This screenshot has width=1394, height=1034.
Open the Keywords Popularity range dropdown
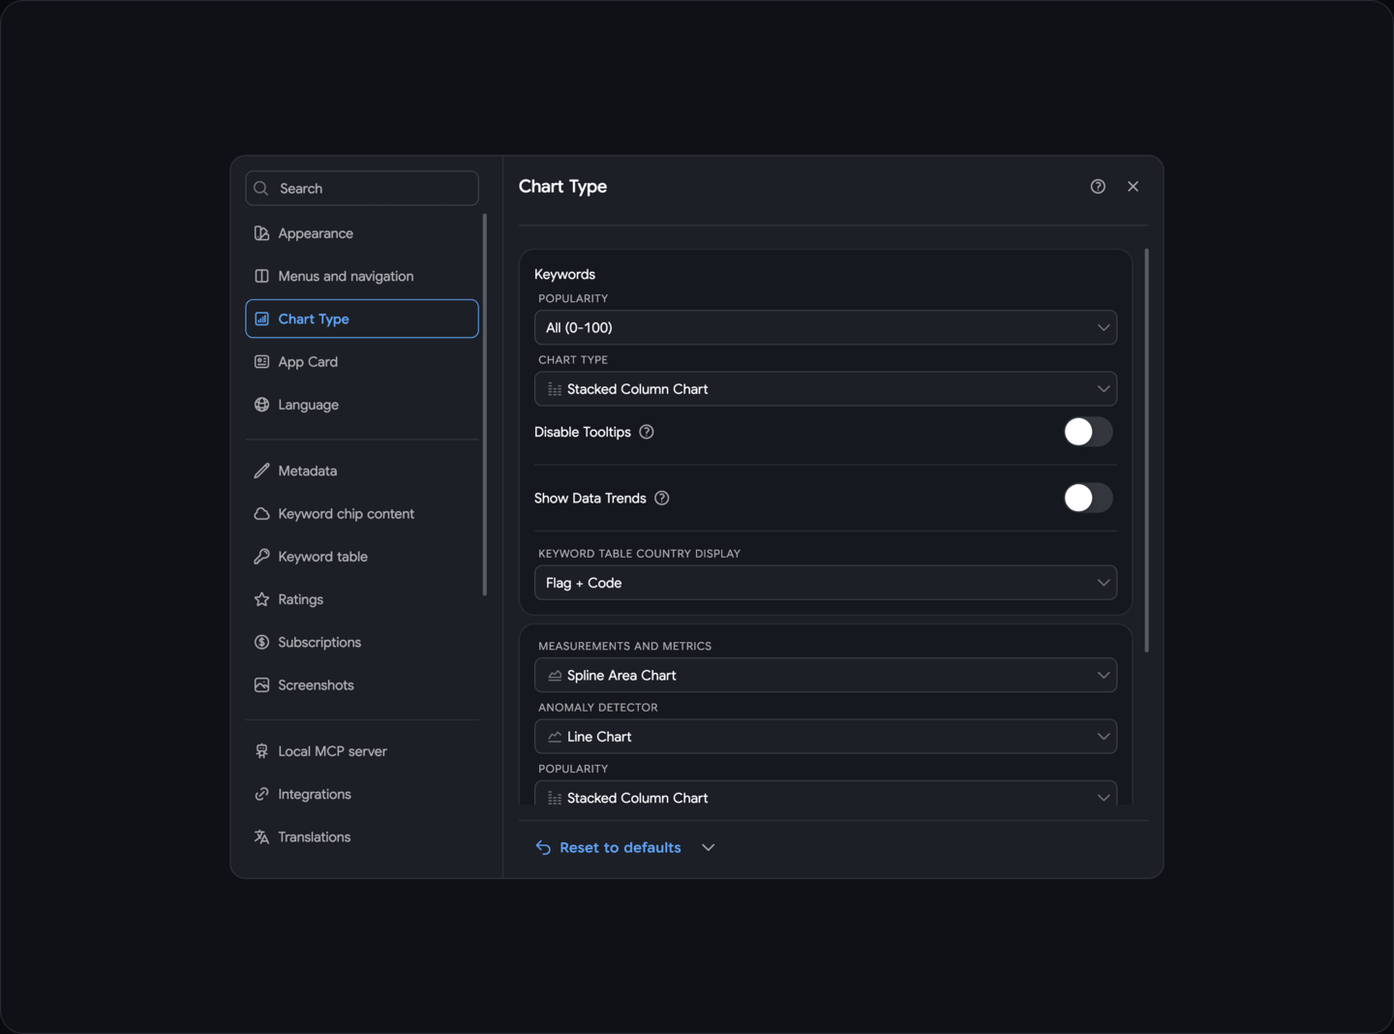pos(826,327)
